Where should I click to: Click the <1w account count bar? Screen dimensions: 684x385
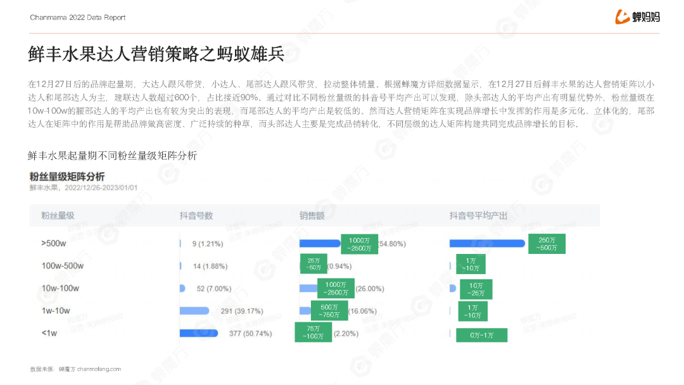(x=199, y=333)
